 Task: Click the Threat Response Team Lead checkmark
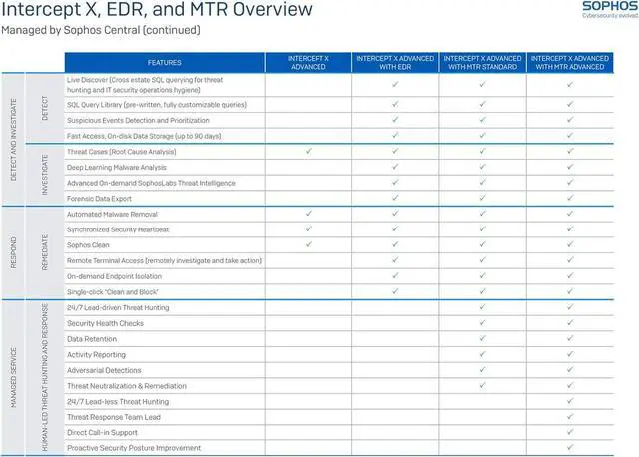pos(570,417)
